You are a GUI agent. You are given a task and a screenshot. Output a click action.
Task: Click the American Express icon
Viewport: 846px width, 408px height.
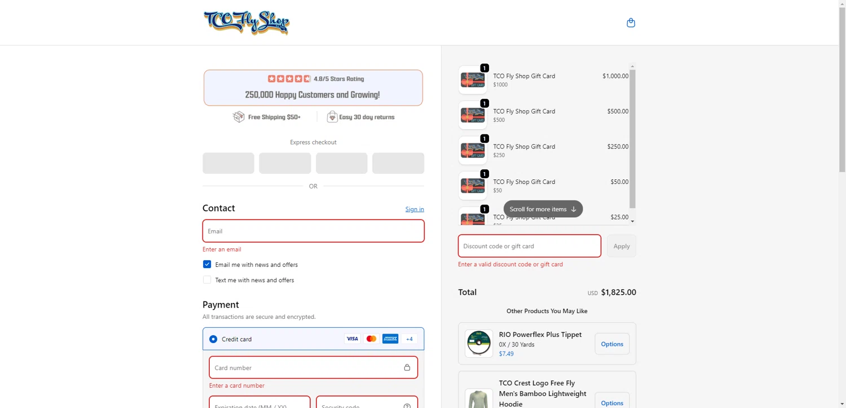(390, 339)
